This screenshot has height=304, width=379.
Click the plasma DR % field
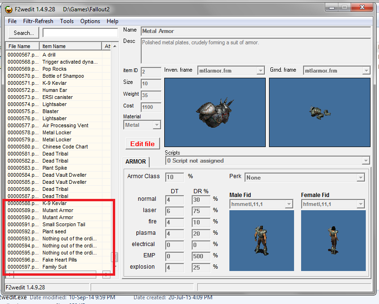click(201, 233)
